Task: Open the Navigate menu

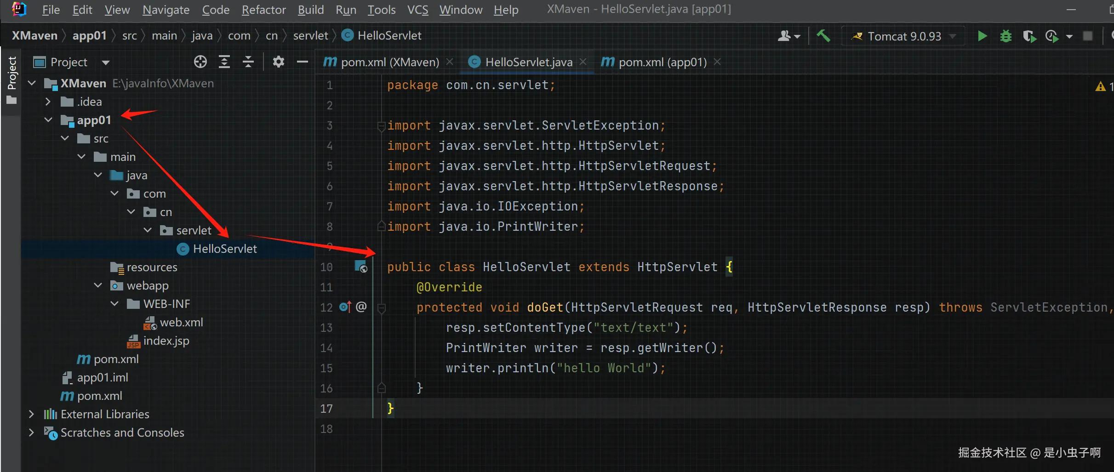Action: coord(166,10)
